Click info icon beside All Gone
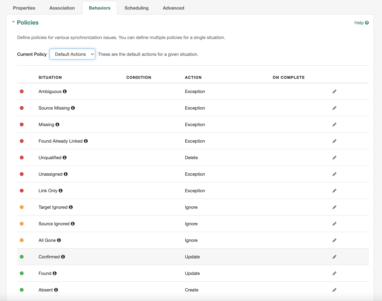Viewport: 382px width, 301px height. coord(59,240)
